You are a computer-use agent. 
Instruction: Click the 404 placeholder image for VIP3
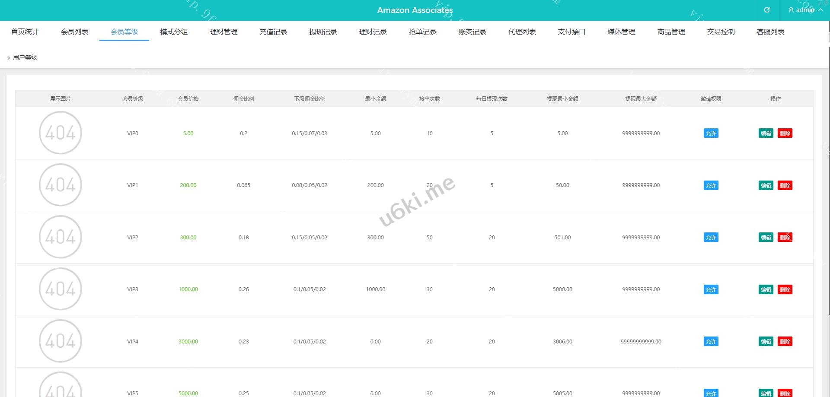pyautogui.click(x=61, y=289)
